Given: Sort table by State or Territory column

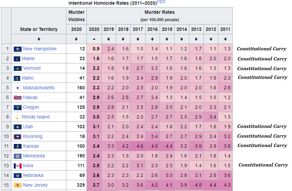Looking at the screenshot, I should click(39, 39).
